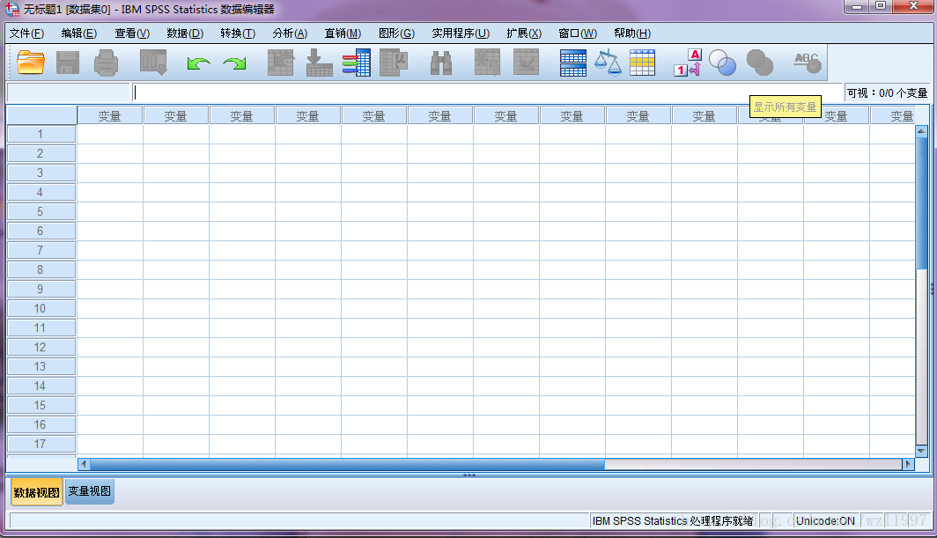The width and height of the screenshot is (937, 538).
Task: Show the Variables info icon
Action: click(x=356, y=63)
